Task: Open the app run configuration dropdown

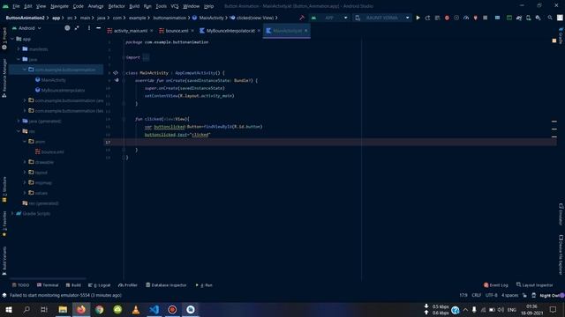Action: click(329, 18)
